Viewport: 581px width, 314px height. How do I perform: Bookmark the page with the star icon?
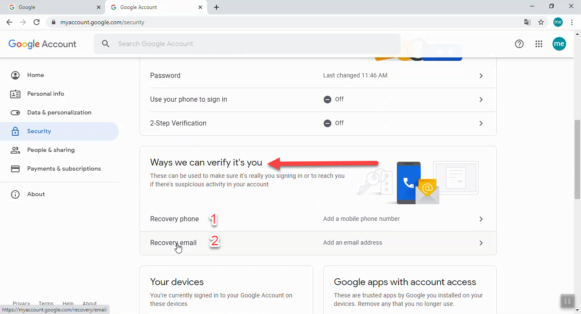[541, 22]
